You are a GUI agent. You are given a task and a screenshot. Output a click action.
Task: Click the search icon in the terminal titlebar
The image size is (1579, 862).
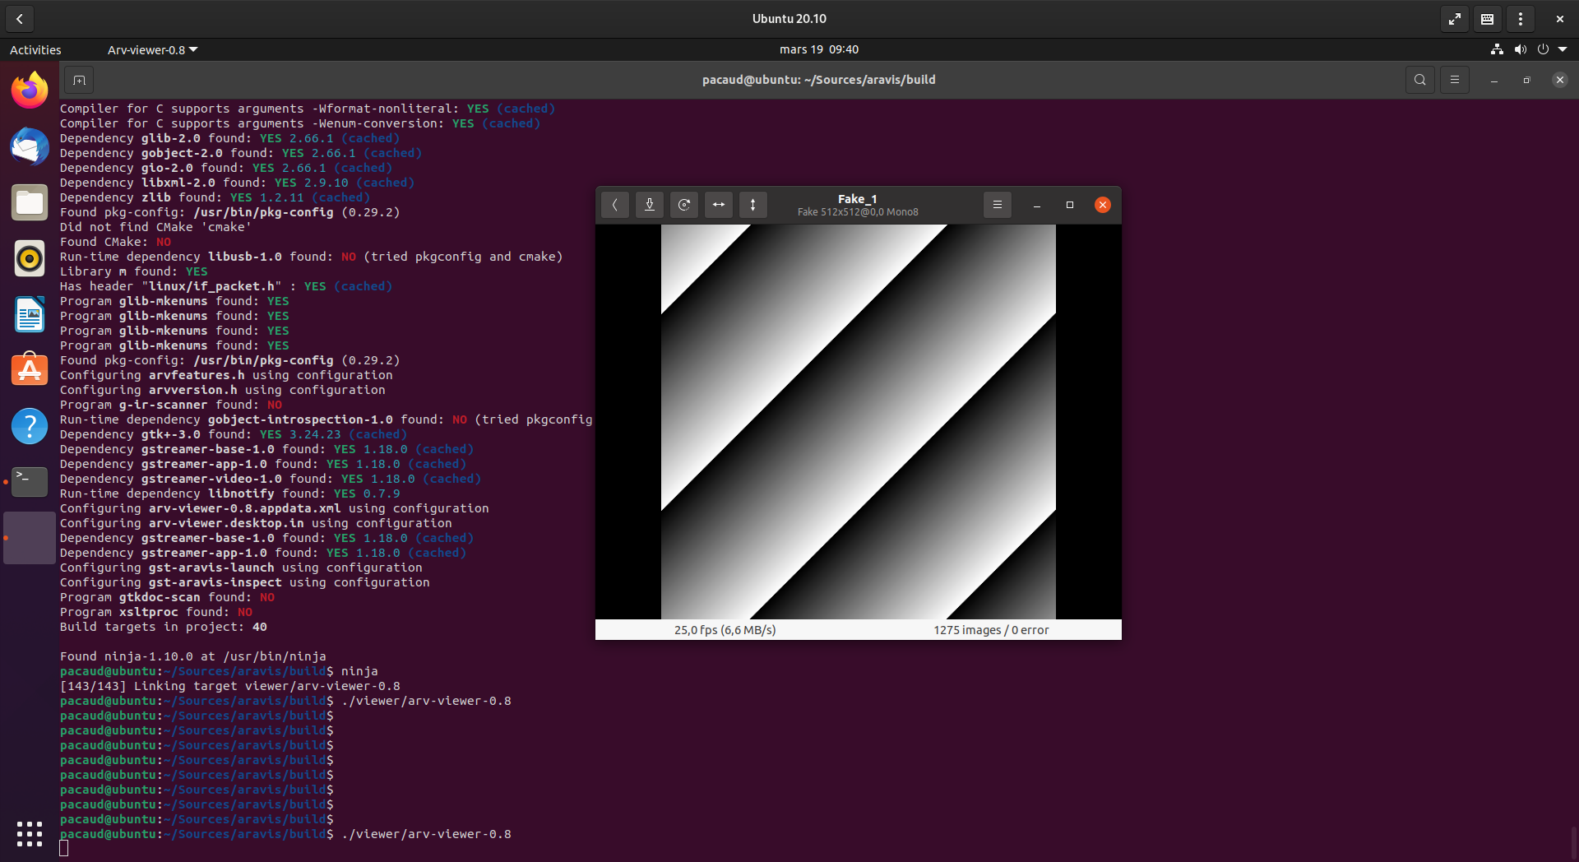(1420, 79)
